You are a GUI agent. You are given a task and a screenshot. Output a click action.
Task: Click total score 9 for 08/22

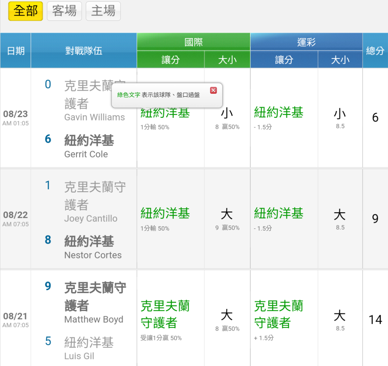click(375, 219)
